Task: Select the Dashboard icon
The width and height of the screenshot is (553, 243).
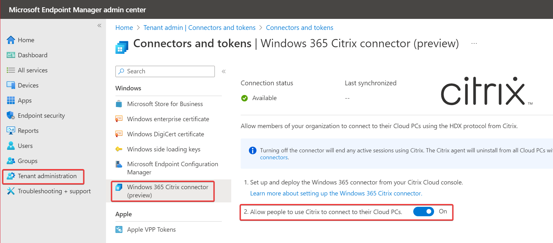Action: tap(10, 55)
